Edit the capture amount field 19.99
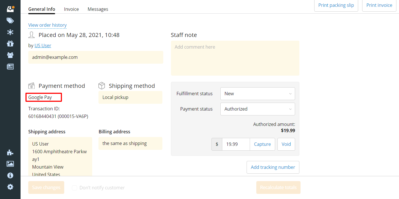 pyautogui.click(x=236, y=144)
